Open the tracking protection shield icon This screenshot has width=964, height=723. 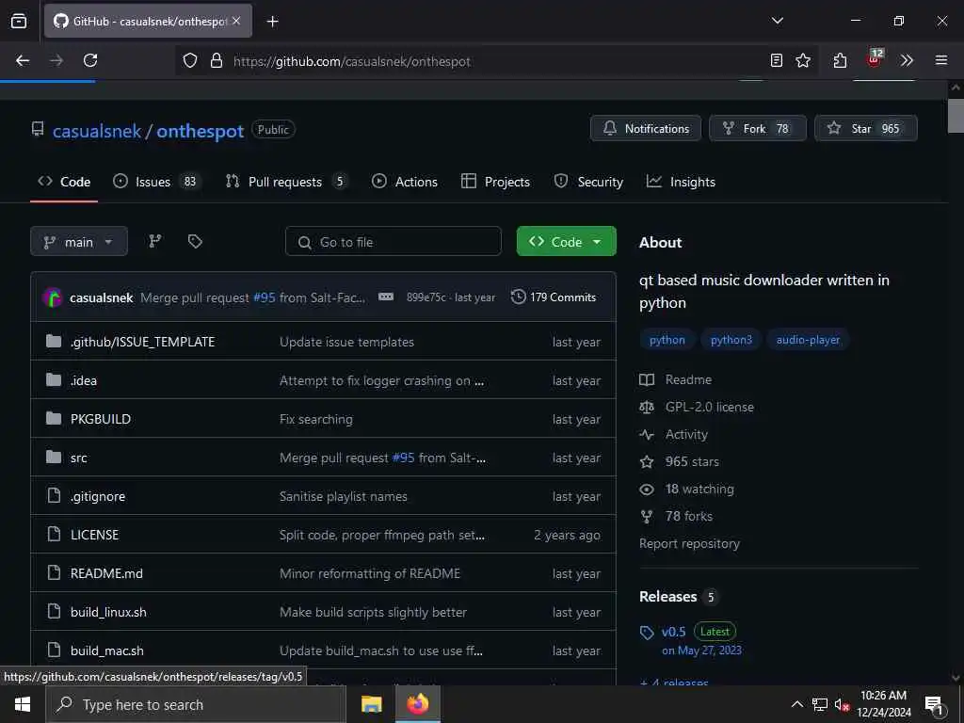pyautogui.click(x=190, y=61)
